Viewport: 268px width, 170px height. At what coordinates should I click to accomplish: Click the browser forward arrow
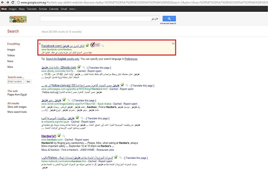(x=8, y=2)
